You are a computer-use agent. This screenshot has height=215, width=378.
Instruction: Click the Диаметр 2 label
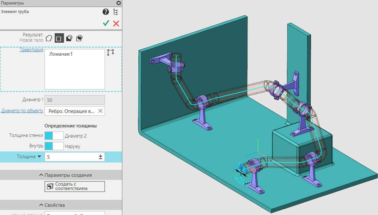click(x=76, y=136)
